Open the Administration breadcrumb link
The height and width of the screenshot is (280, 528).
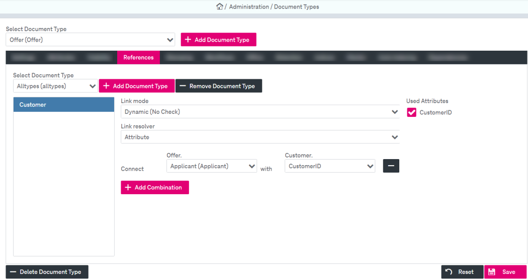(249, 7)
